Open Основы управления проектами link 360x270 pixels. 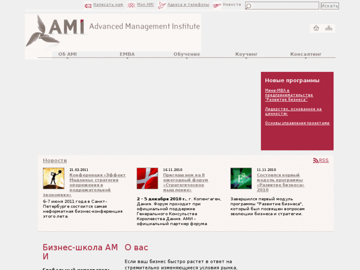[297, 123]
